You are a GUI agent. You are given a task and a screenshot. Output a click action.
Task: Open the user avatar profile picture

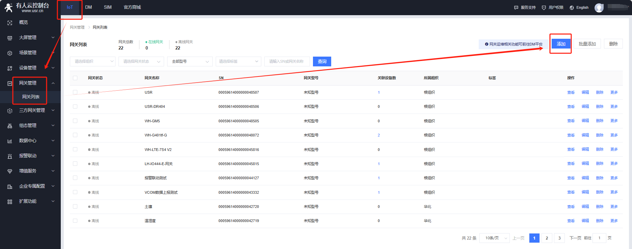click(x=599, y=7)
